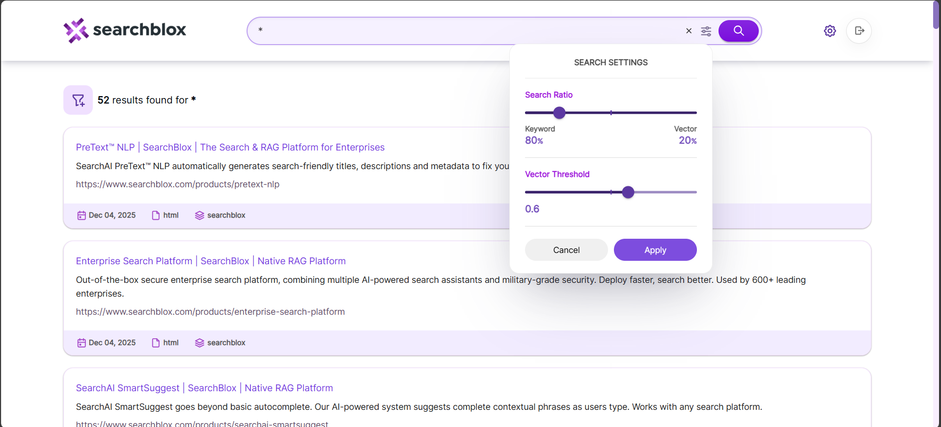The image size is (941, 427).
Task: Click calendar icon in PreText NLP result
Action: click(82, 216)
